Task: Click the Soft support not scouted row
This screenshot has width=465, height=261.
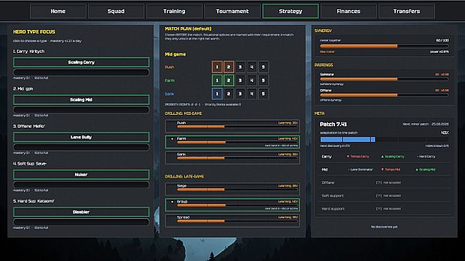Action: [384, 195]
